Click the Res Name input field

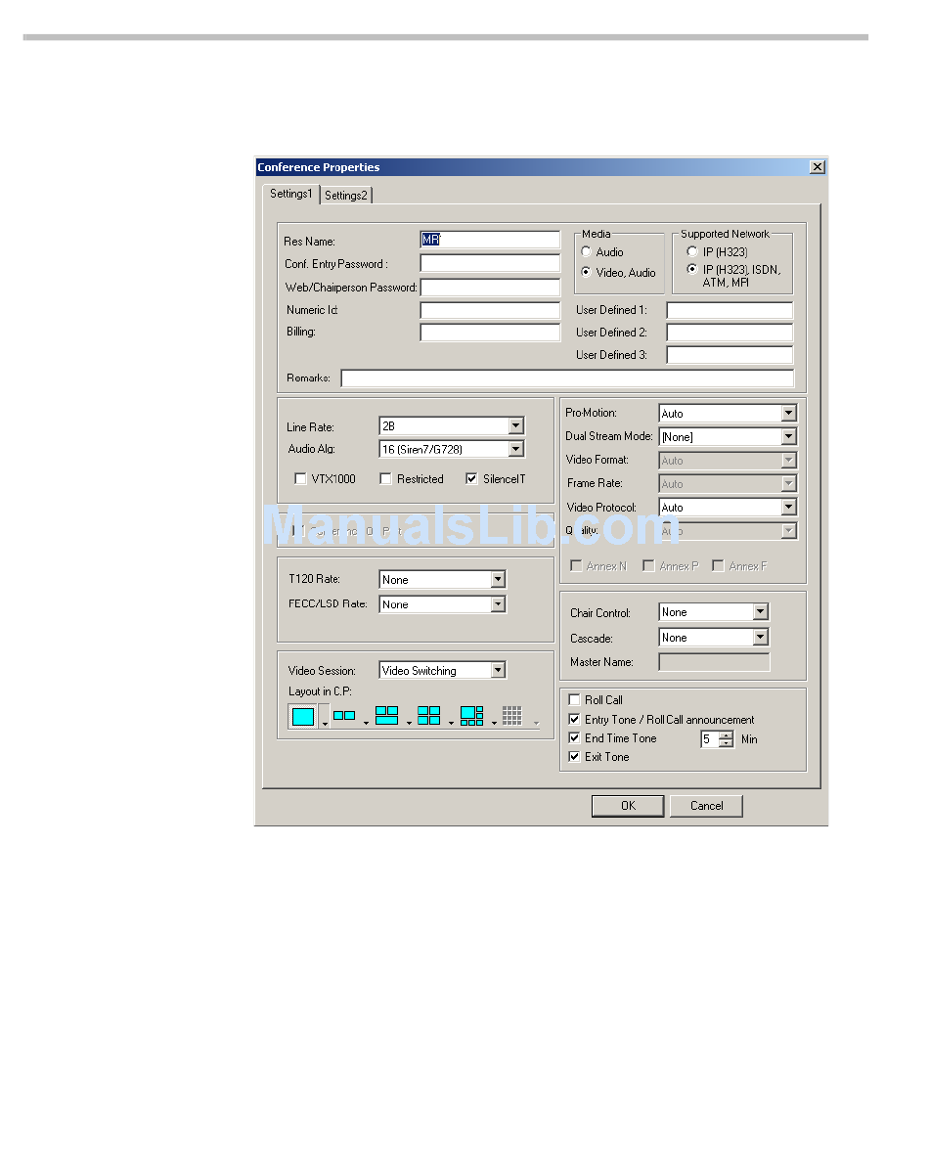(x=490, y=239)
